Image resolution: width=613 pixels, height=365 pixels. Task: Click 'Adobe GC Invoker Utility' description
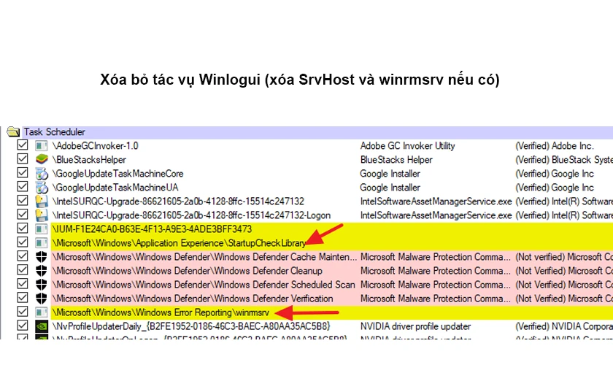[x=407, y=146]
